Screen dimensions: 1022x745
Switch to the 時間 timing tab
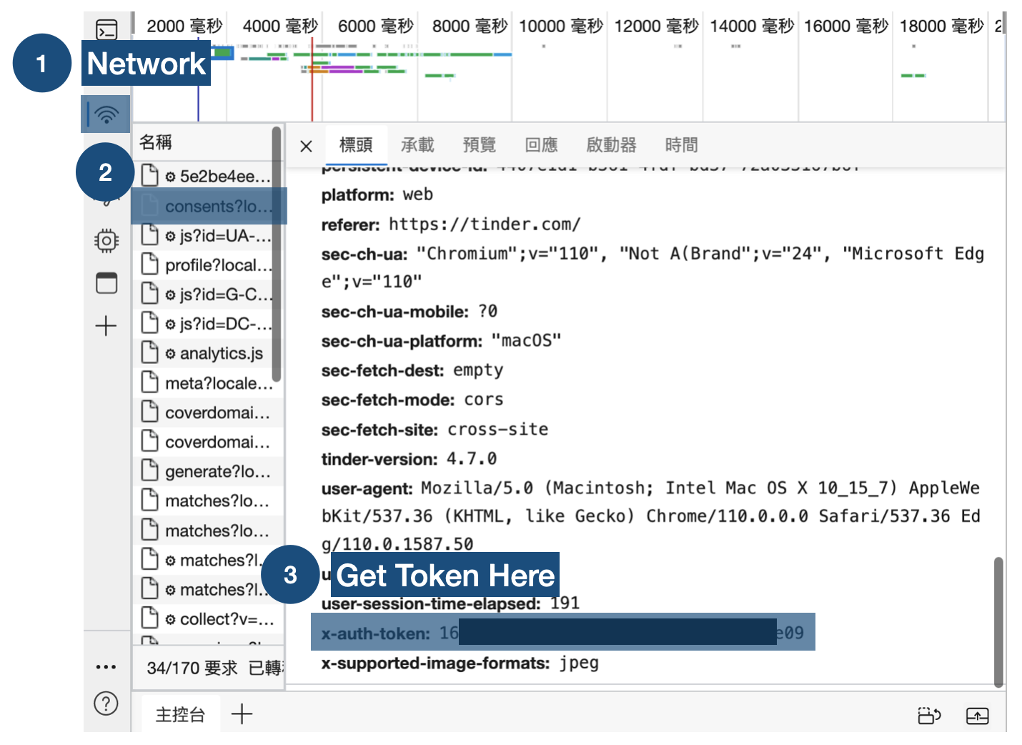(x=682, y=144)
